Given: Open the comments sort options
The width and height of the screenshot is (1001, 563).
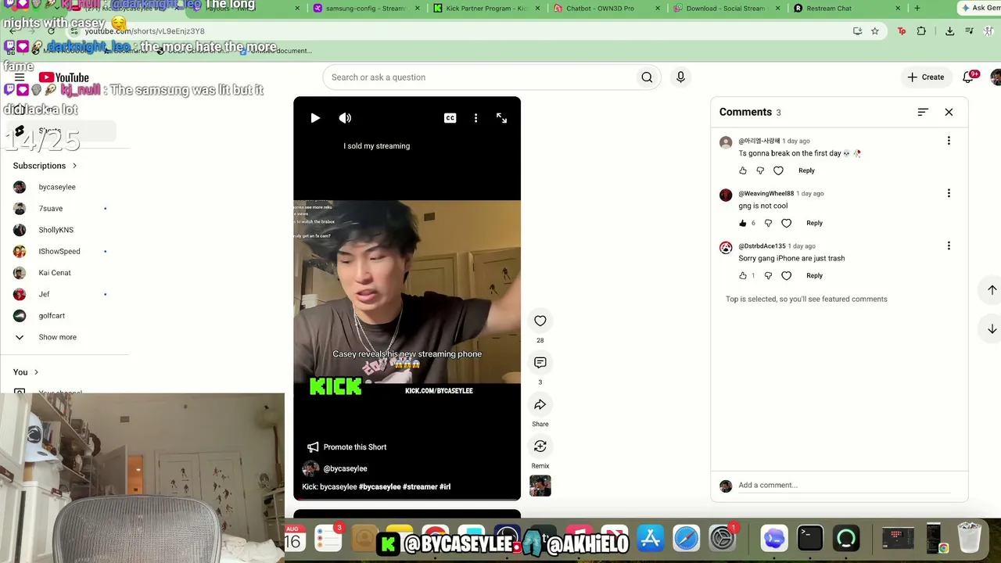Looking at the screenshot, I should 923,112.
